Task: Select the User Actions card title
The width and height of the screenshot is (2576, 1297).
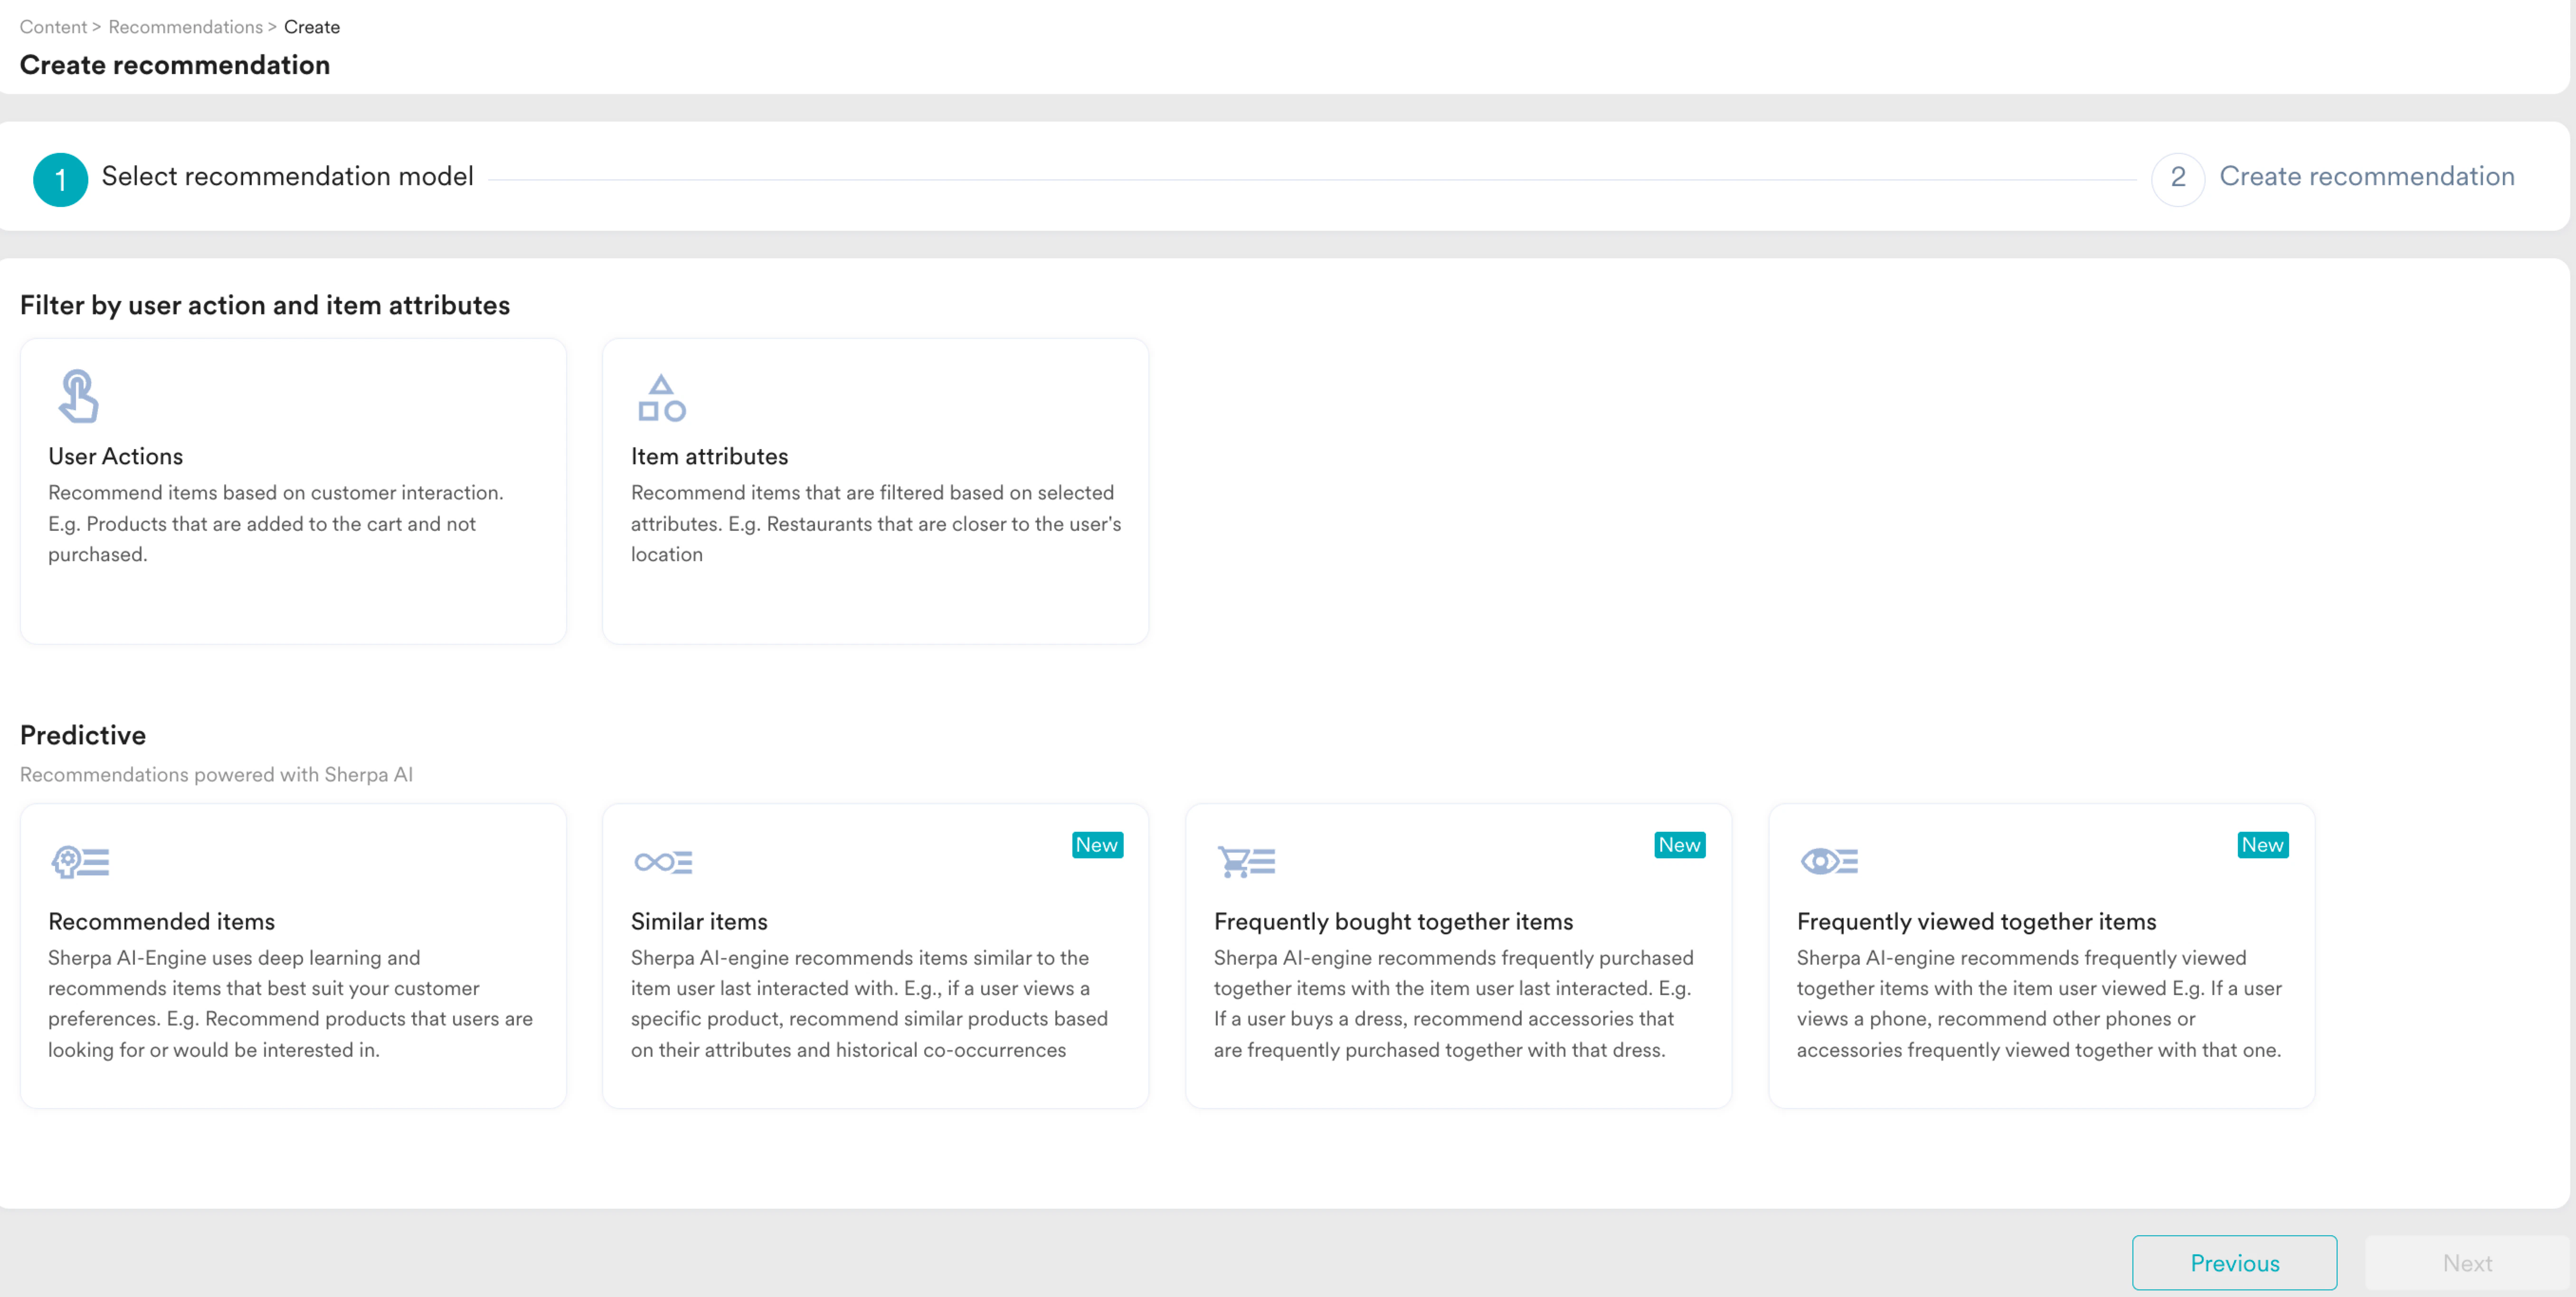Action: click(116, 456)
